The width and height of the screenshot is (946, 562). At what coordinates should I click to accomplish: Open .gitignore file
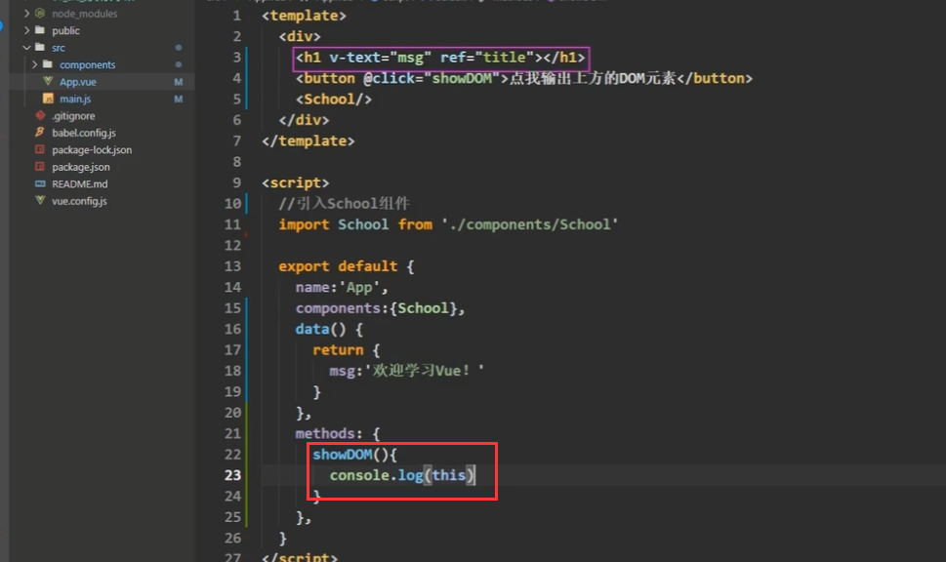tap(73, 116)
